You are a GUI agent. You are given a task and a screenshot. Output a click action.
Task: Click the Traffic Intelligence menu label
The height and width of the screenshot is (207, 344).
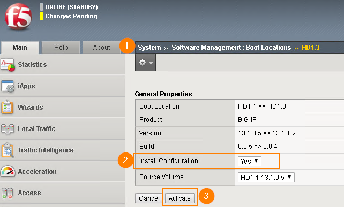pyautogui.click(x=46, y=150)
